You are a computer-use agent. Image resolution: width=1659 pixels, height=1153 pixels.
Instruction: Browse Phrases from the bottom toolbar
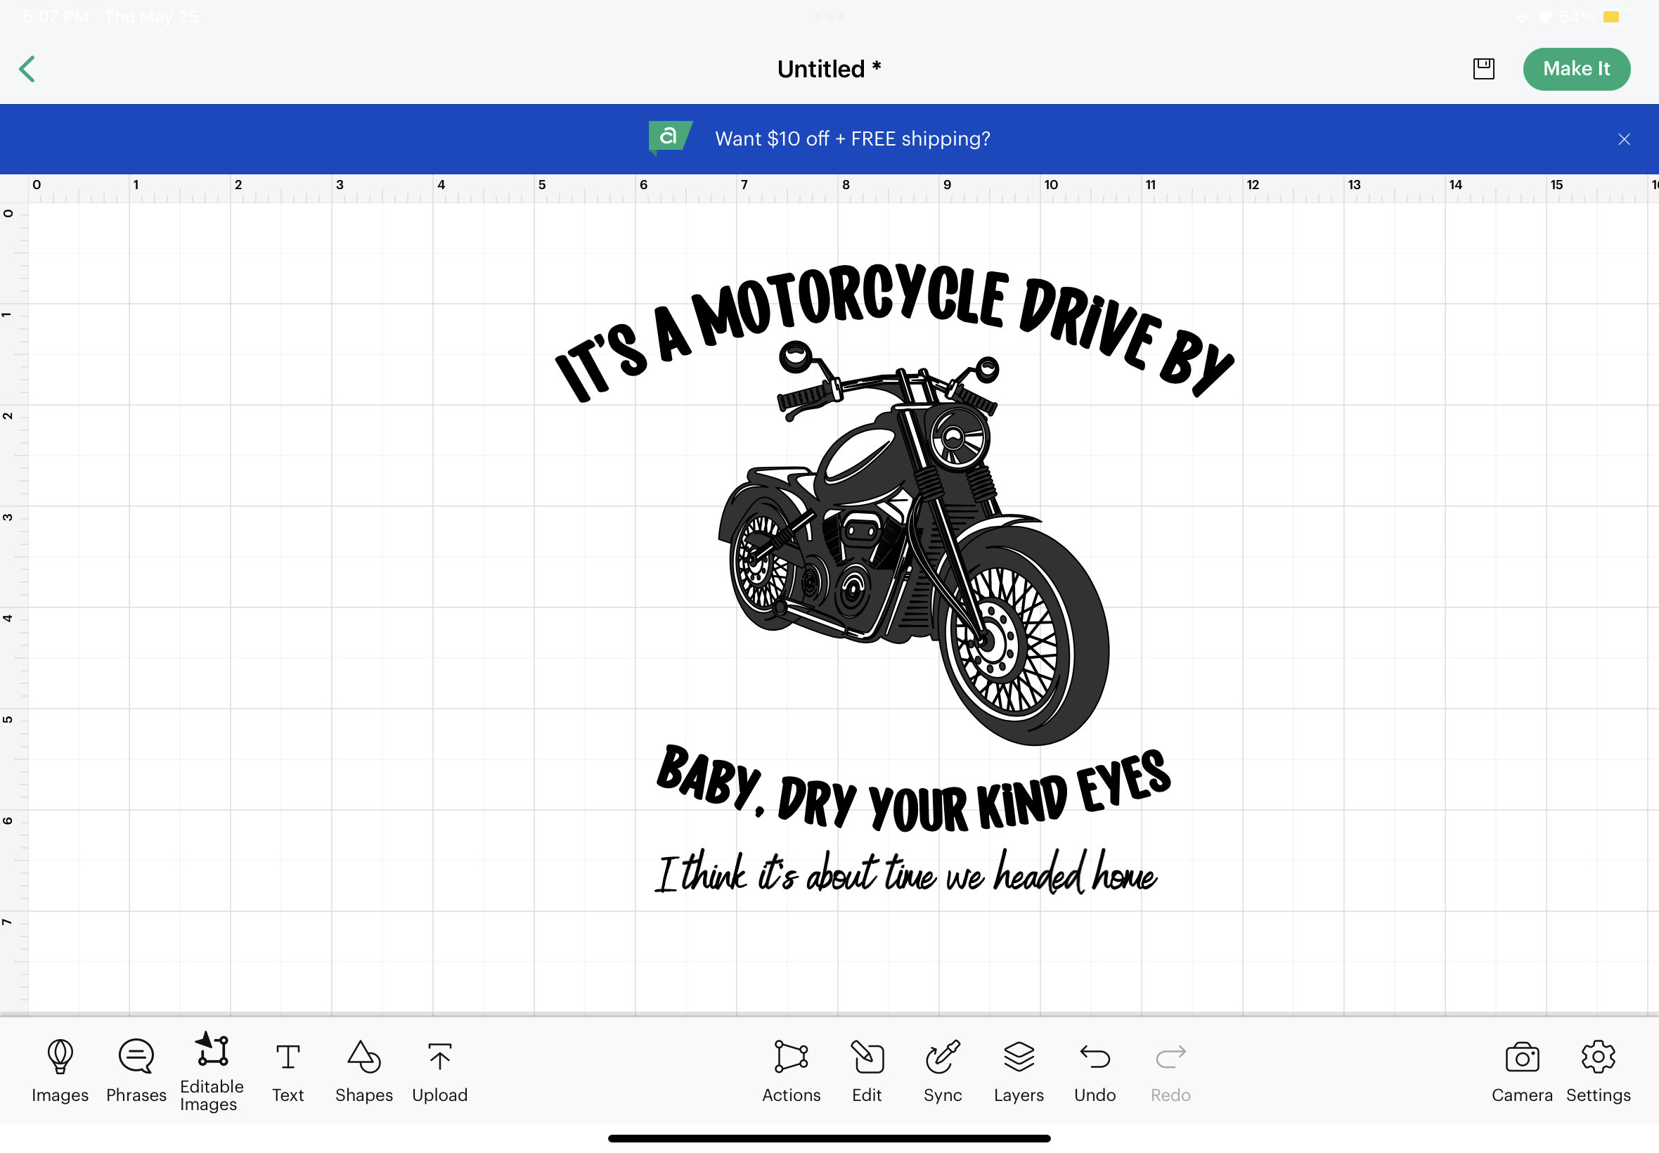point(136,1071)
